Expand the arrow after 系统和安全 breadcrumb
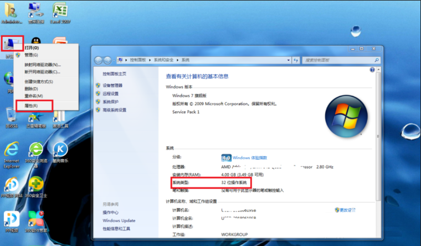421x246 pixels. [x=178, y=60]
